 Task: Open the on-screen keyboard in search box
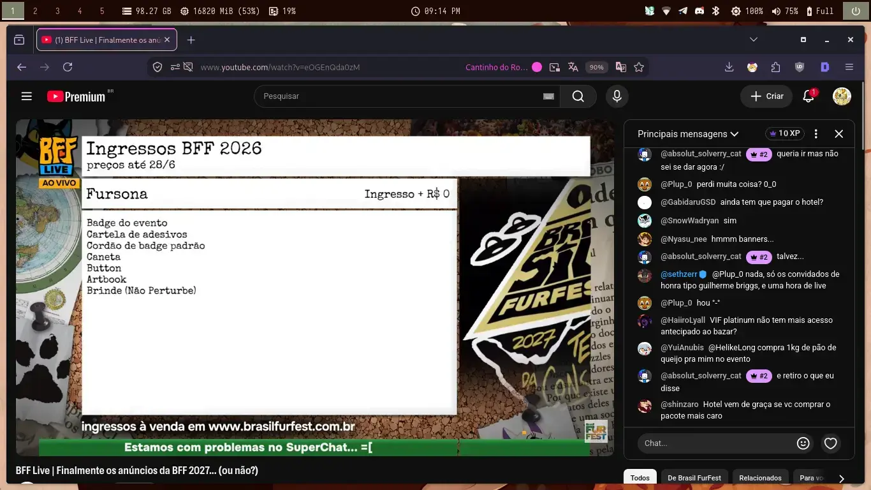tap(548, 96)
